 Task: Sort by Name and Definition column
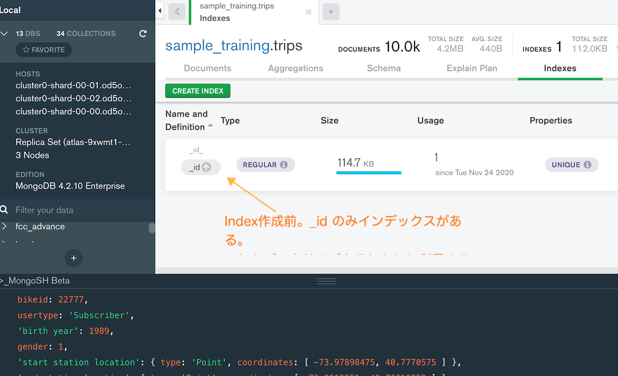click(x=188, y=121)
